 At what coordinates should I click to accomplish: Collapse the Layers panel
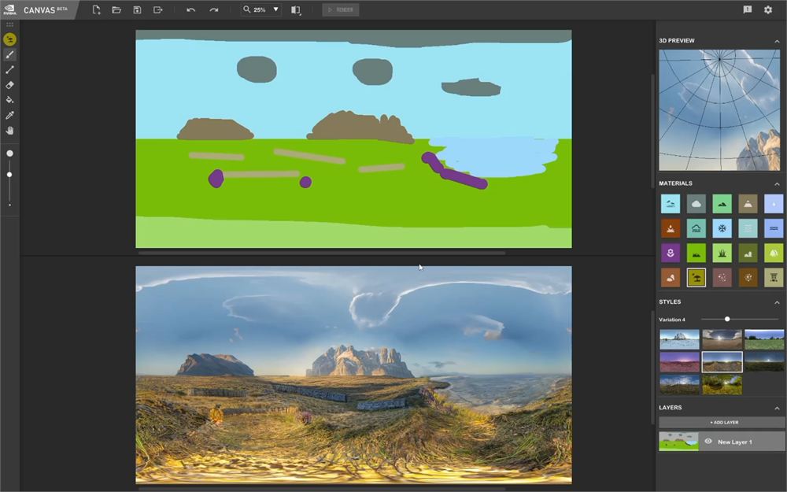777,408
